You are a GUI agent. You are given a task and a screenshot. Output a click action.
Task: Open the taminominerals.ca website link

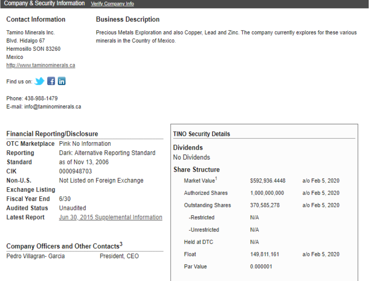click(41, 65)
